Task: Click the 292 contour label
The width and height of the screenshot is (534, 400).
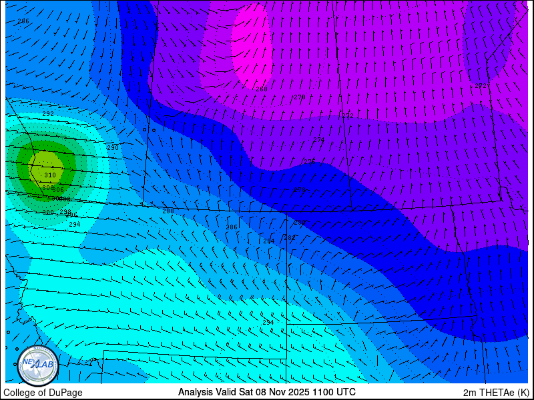Action: coord(48,114)
